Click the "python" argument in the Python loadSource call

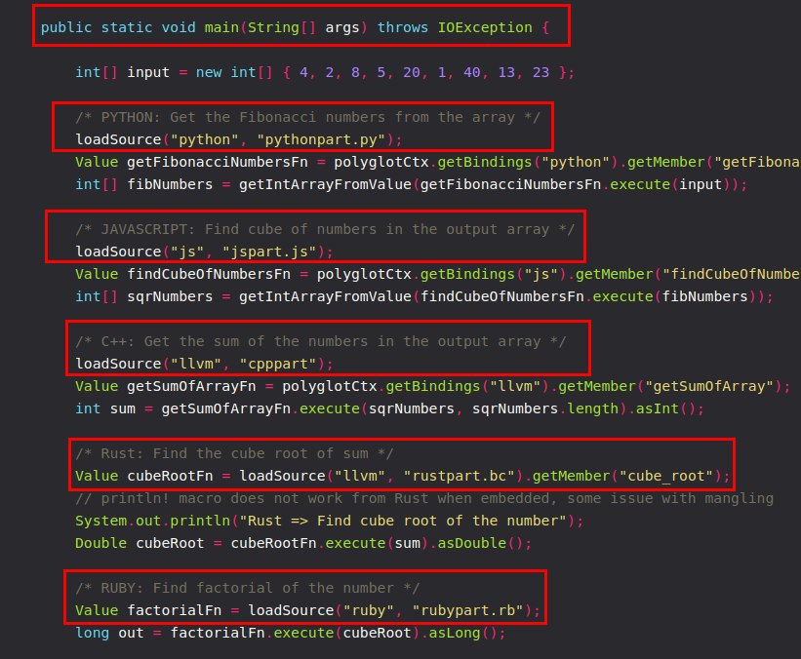(205, 139)
